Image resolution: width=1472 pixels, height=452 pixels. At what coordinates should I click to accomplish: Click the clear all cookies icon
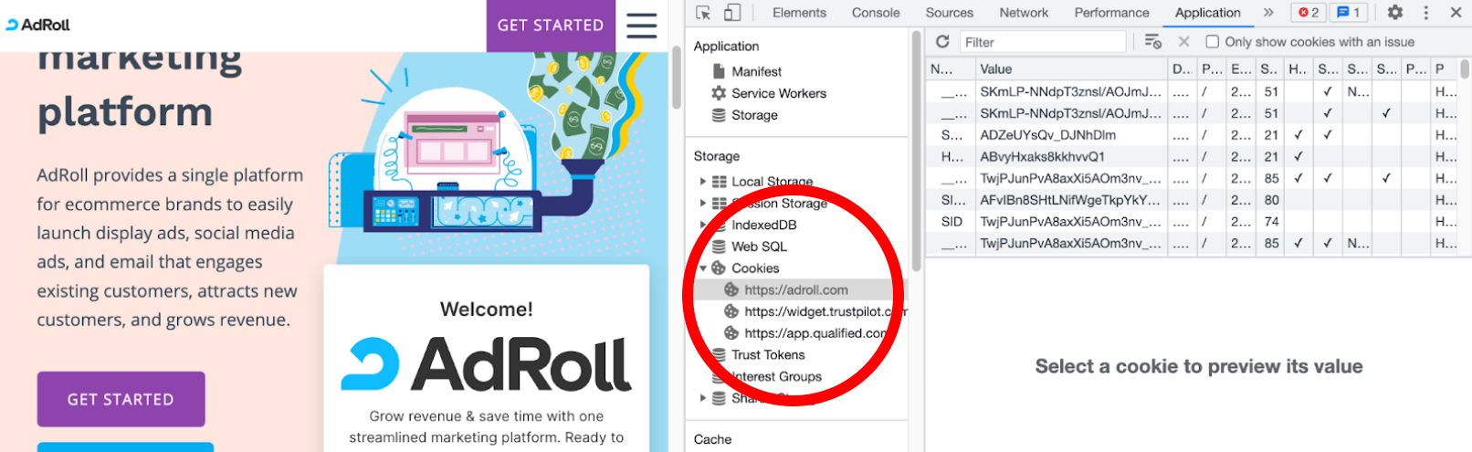1152,42
